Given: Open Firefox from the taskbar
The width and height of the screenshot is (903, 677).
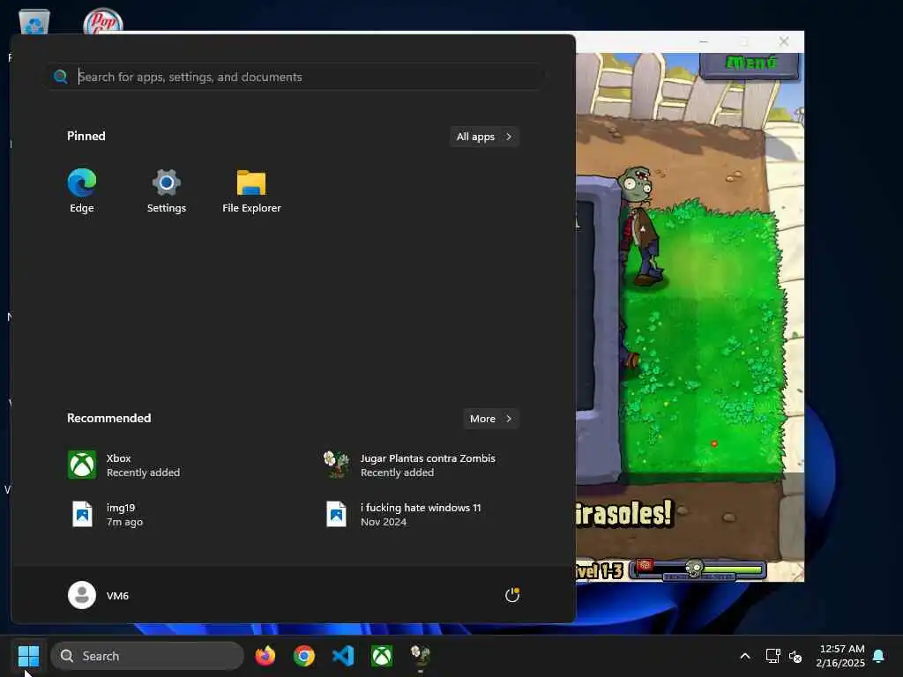Looking at the screenshot, I should coord(265,656).
